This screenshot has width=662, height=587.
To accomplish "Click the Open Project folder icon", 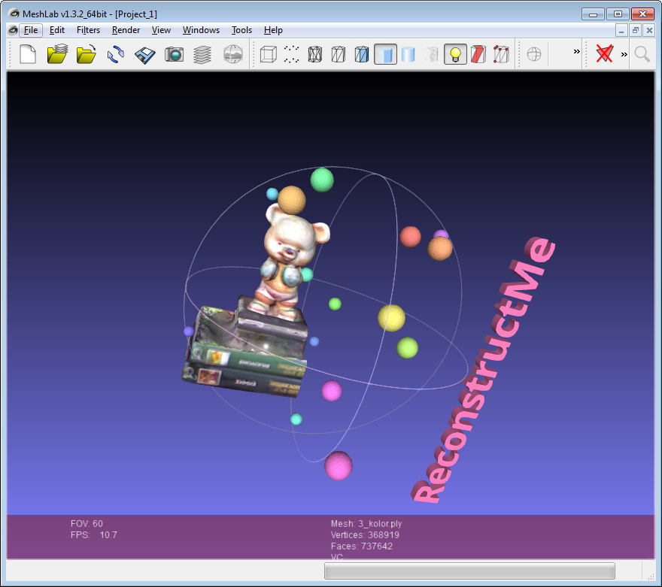I will point(57,54).
